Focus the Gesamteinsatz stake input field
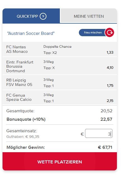 pyautogui.click(x=99, y=133)
